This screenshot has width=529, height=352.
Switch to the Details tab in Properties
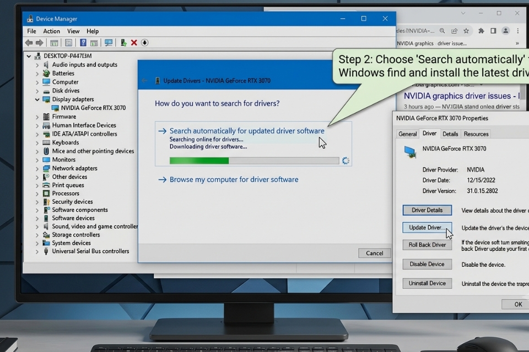[x=450, y=134]
